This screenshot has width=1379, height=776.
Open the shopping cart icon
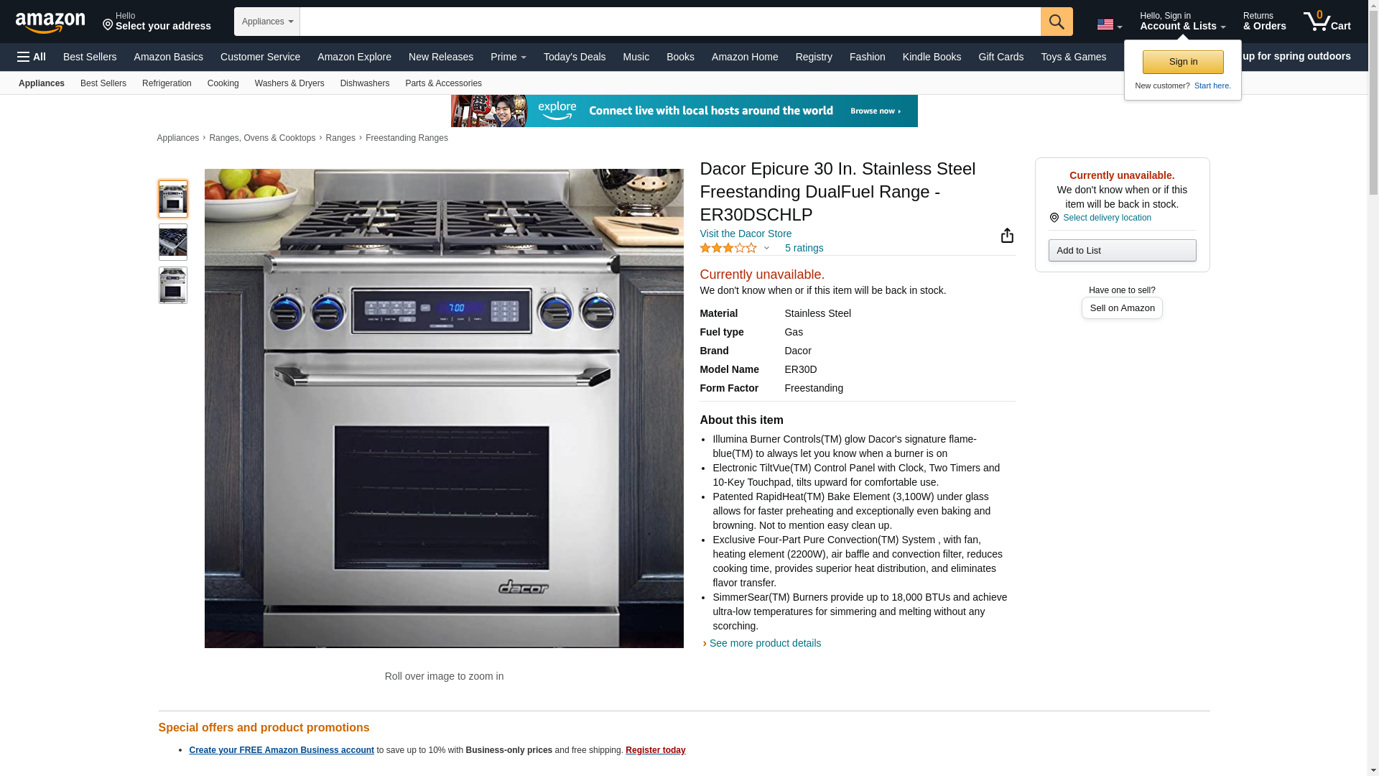[1327, 21]
